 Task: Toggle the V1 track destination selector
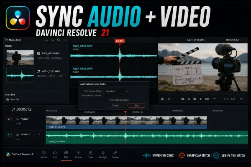9,119
